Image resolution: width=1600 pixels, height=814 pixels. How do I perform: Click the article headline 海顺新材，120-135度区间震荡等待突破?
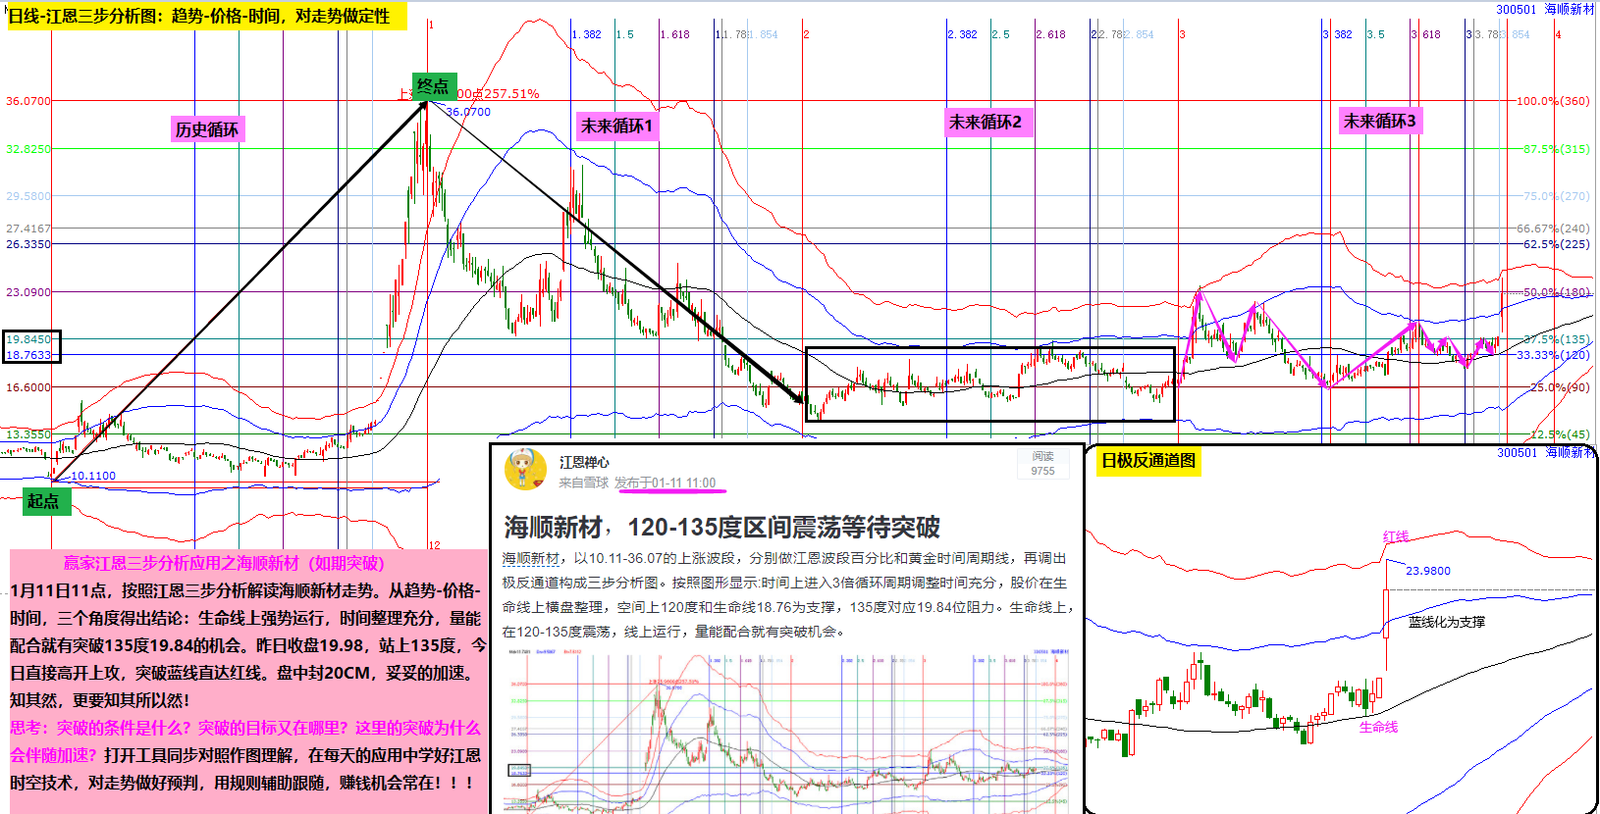coord(721,528)
